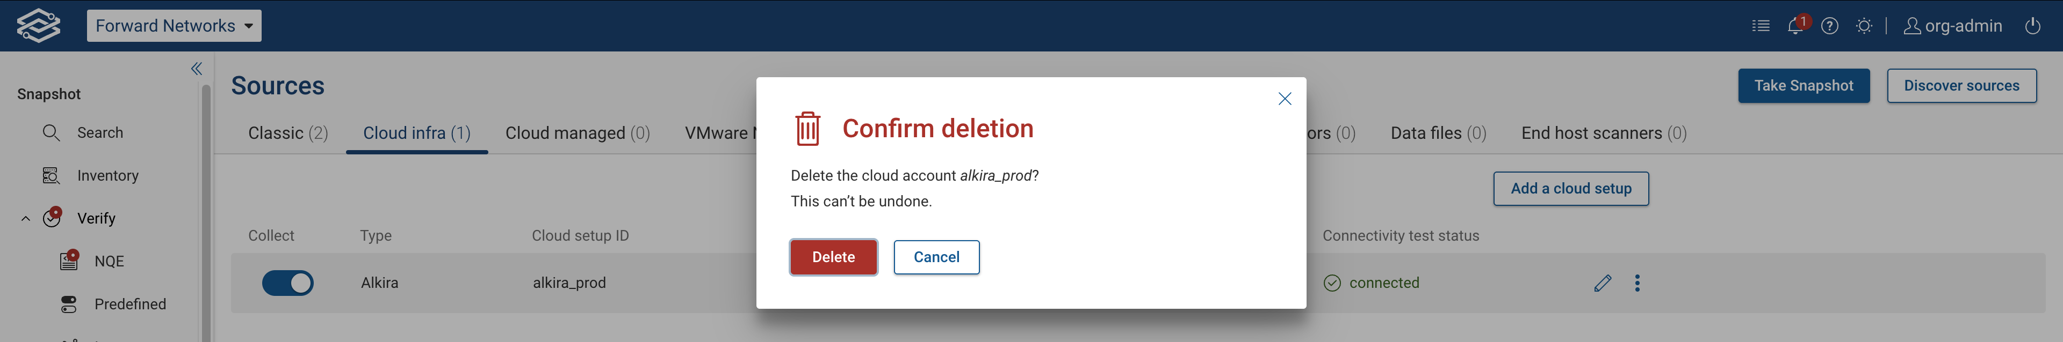Edit the alkira_prod source via pencil icon
The image size is (2063, 342).
(1603, 282)
